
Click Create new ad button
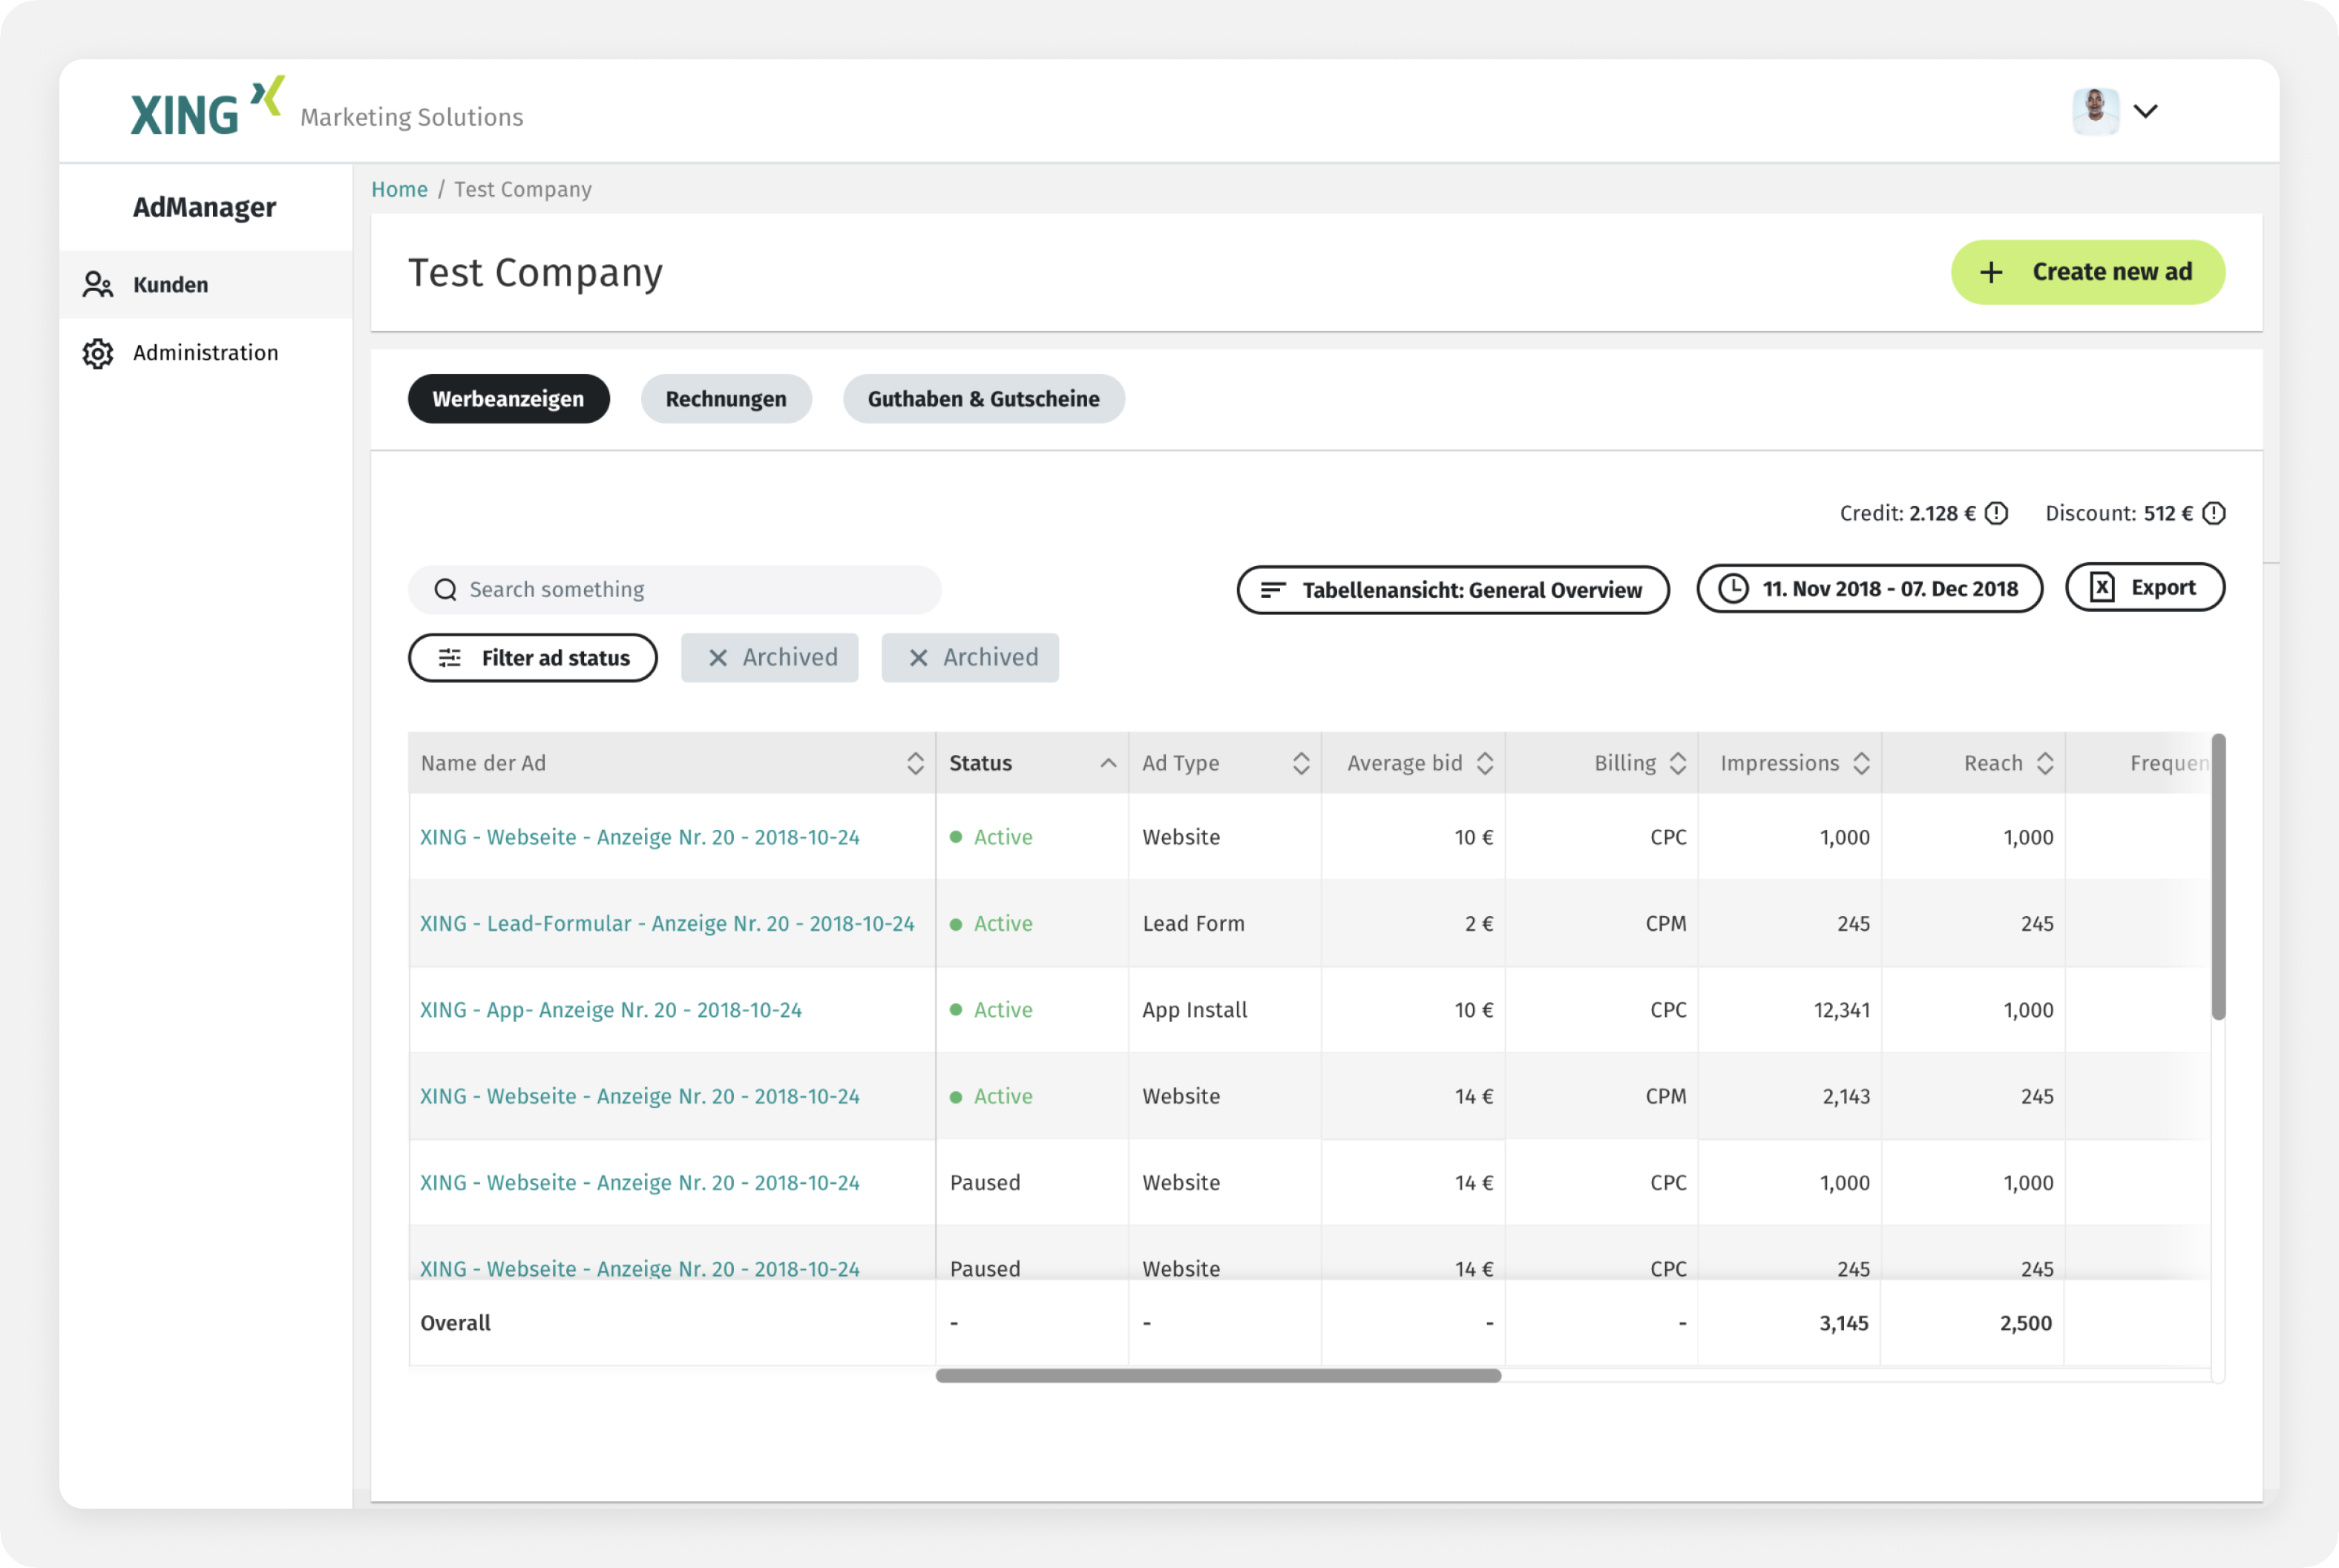(x=2087, y=272)
